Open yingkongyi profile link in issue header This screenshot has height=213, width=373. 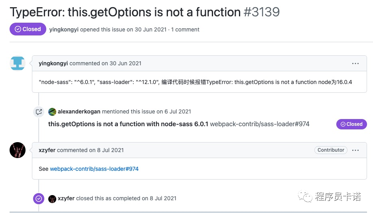(64, 29)
